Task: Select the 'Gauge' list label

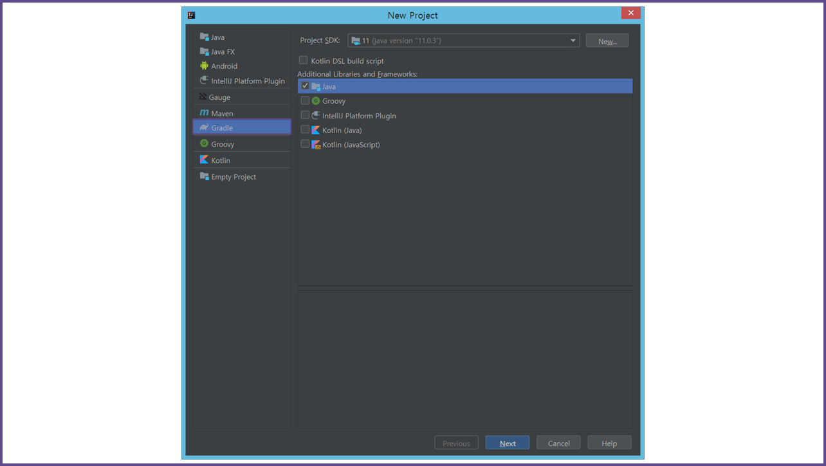Action: 219,98
